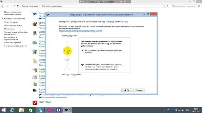
Task: Click the recorder toolbar magnifier icon
Action: coord(86,2)
